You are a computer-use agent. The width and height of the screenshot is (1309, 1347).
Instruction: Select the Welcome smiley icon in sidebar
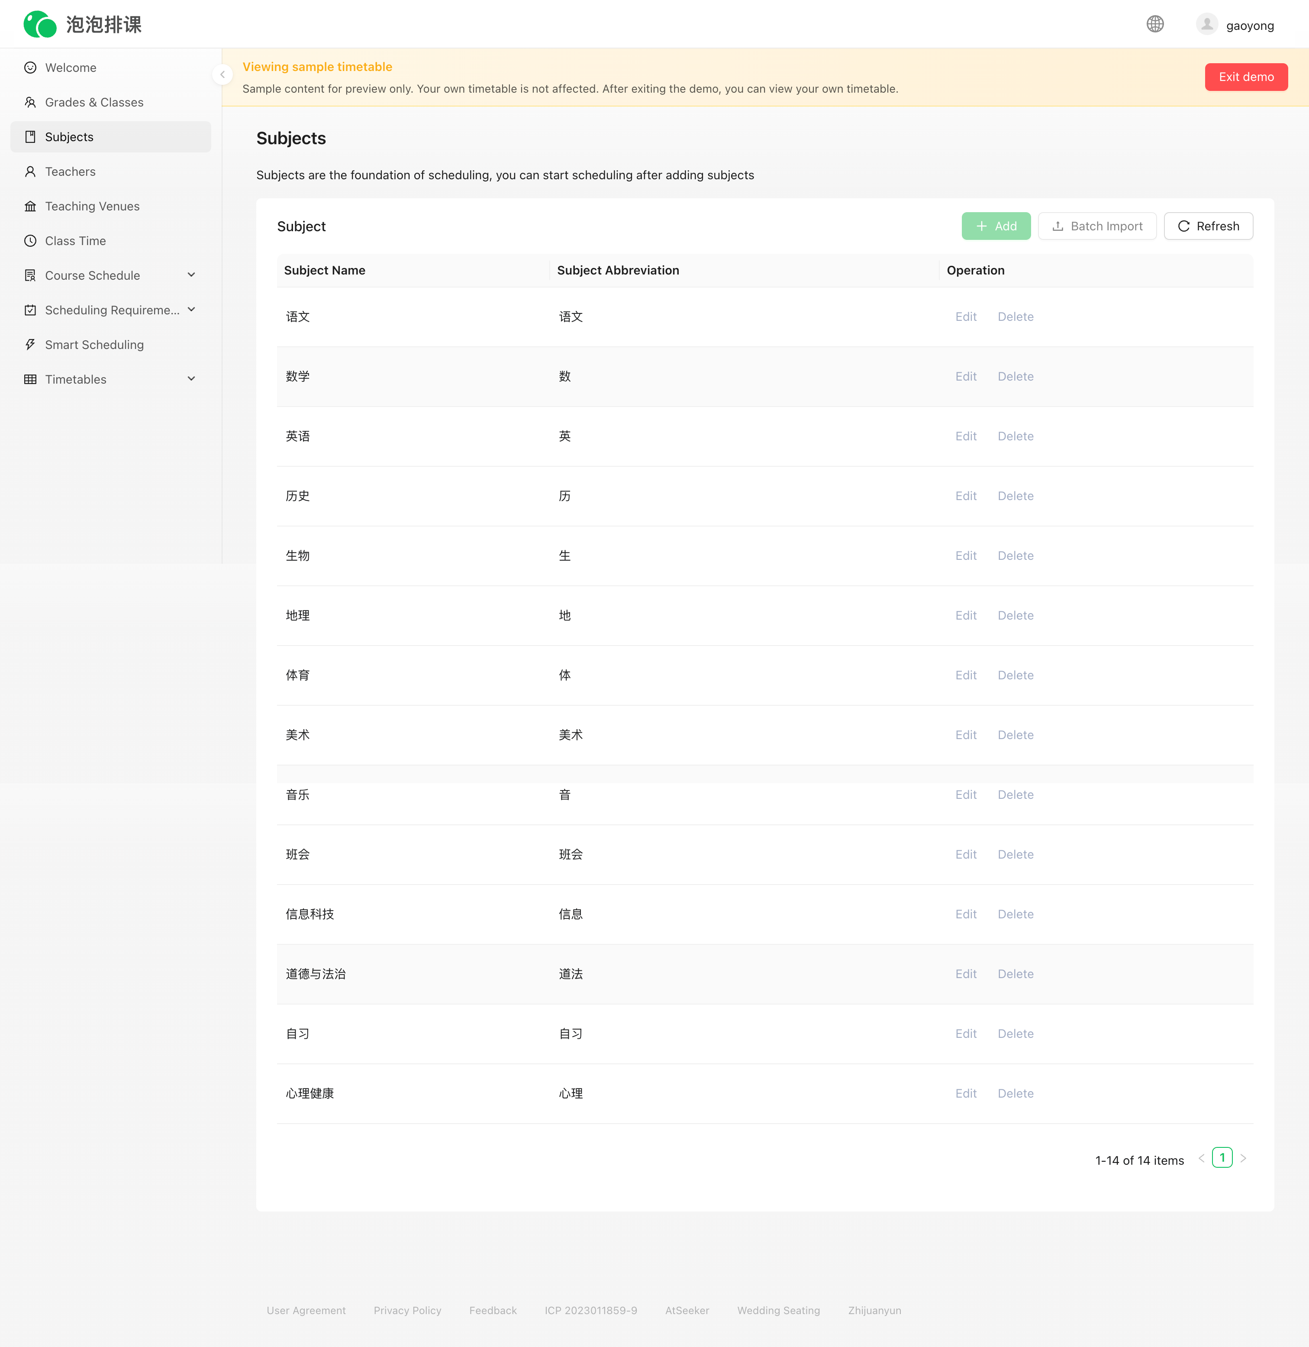click(x=30, y=68)
